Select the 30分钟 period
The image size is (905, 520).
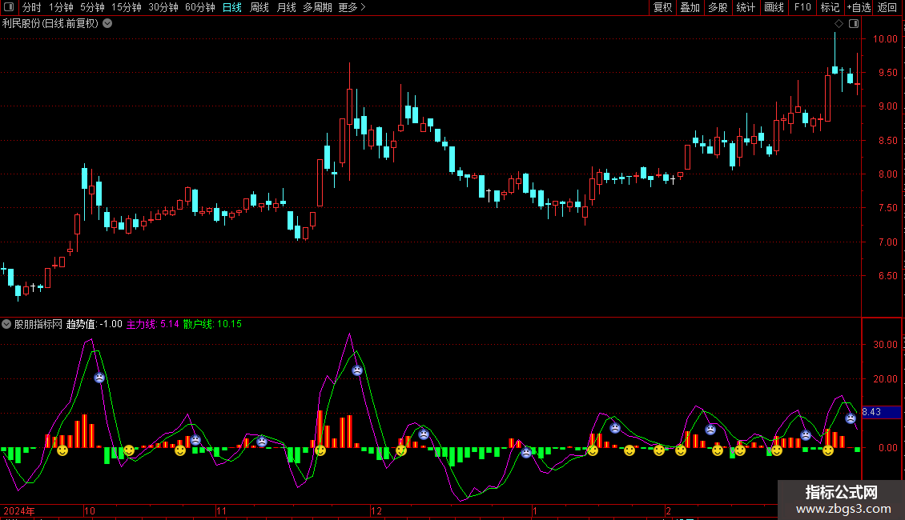[x=163, y=7]
